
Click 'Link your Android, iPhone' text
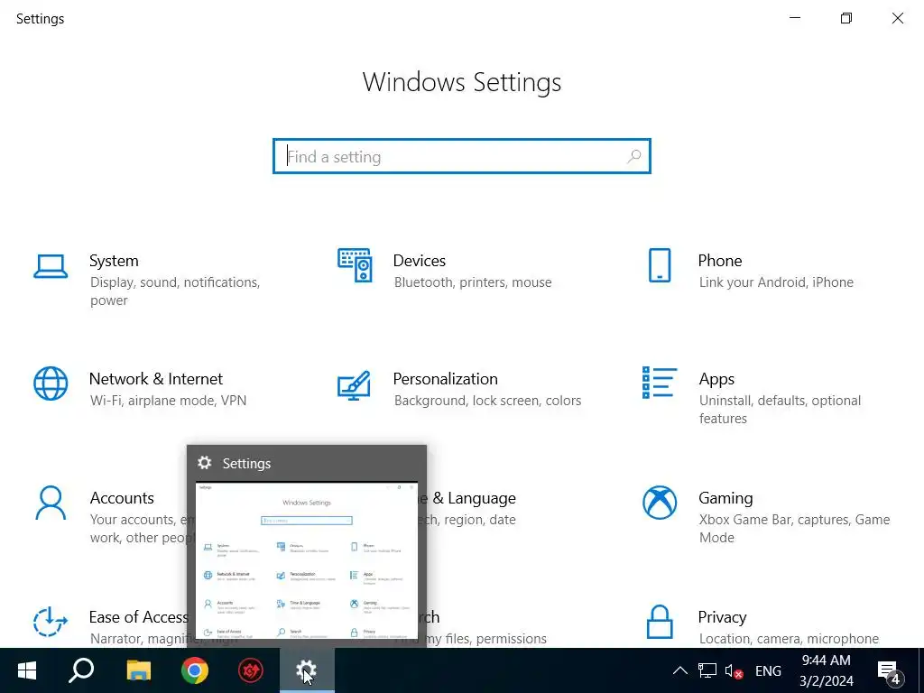click(x=775, y=282)
